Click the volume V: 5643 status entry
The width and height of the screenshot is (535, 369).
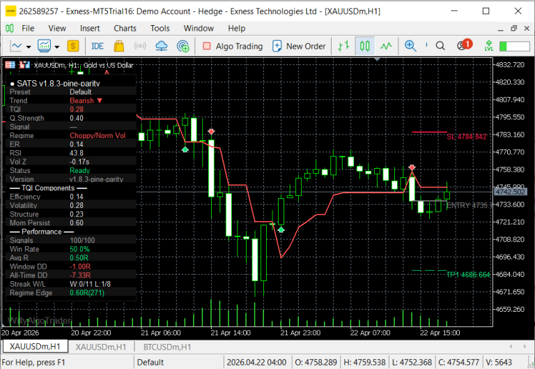pyautogui.click(x=499, y=362)
